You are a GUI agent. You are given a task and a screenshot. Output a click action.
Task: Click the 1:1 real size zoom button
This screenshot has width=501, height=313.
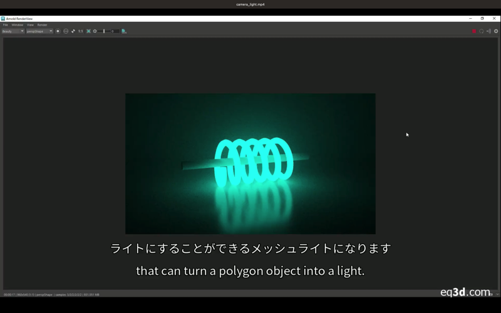coord(80,31)
